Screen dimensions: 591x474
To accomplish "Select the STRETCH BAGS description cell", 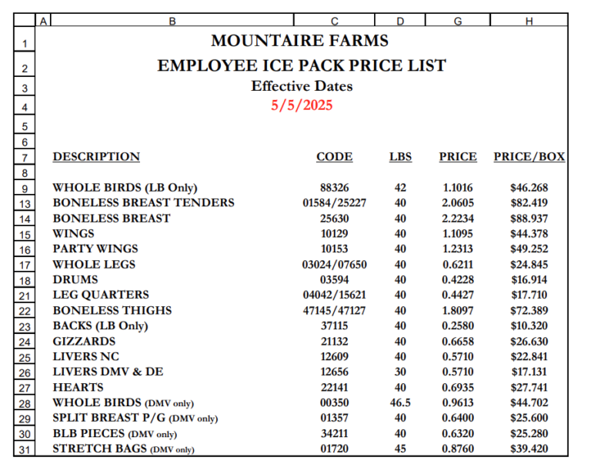I will click(x=123, y=449).
